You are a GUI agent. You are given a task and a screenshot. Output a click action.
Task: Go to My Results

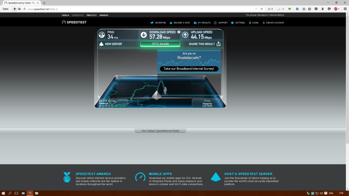coord(202,23)
